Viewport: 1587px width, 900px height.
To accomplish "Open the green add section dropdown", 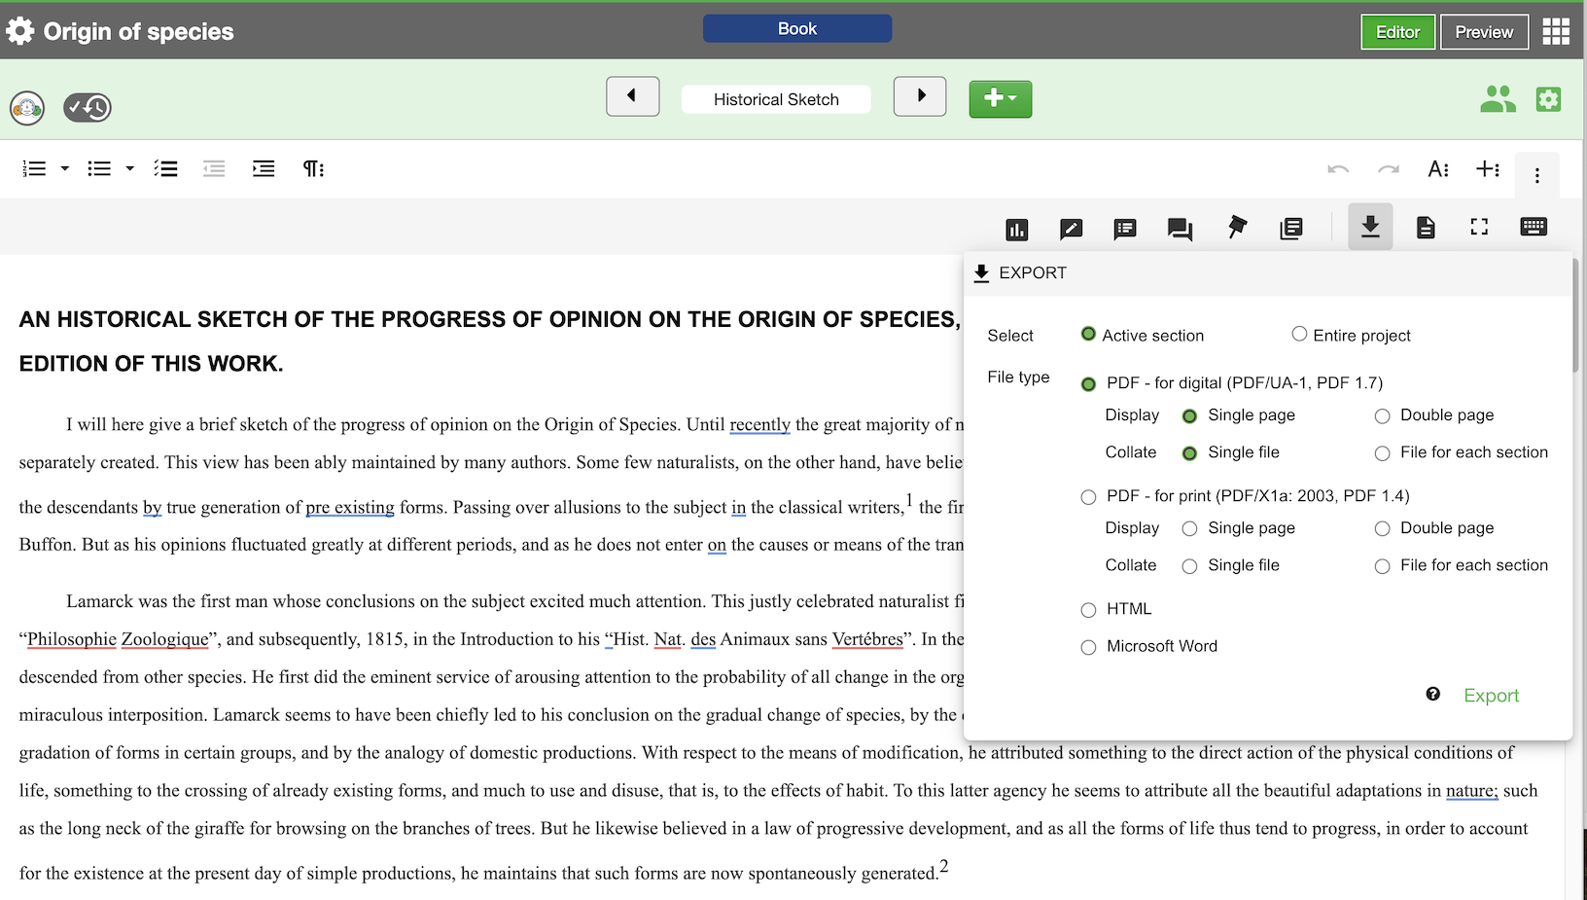I will pos(1000,98).
